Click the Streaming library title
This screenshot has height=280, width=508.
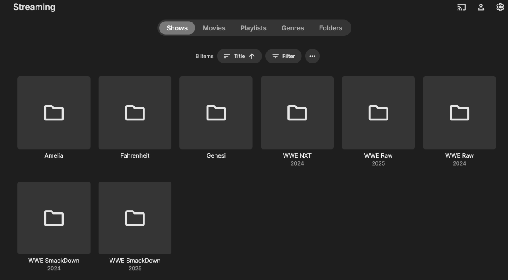click(34, 7)
